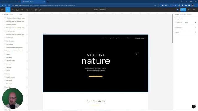
Task: Select the 'Get Started' text layer
Action: pyautogui.click(x=10, y=44)
